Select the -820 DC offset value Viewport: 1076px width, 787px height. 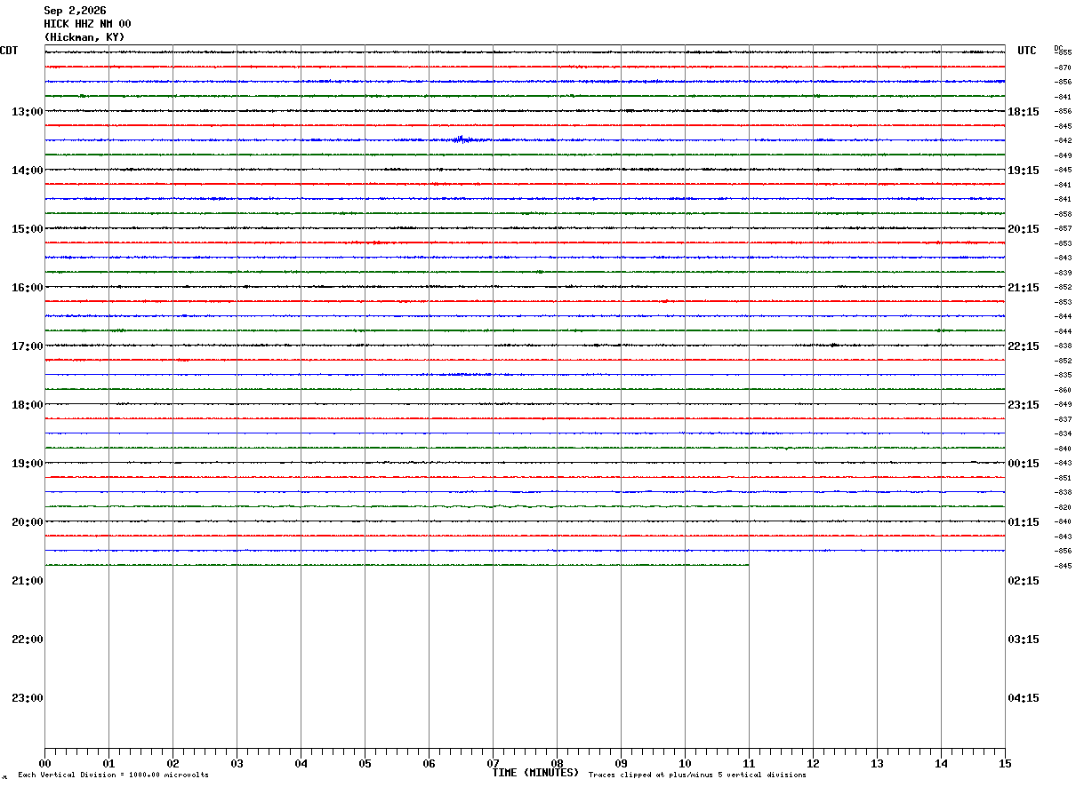(x=1063, y=507)
